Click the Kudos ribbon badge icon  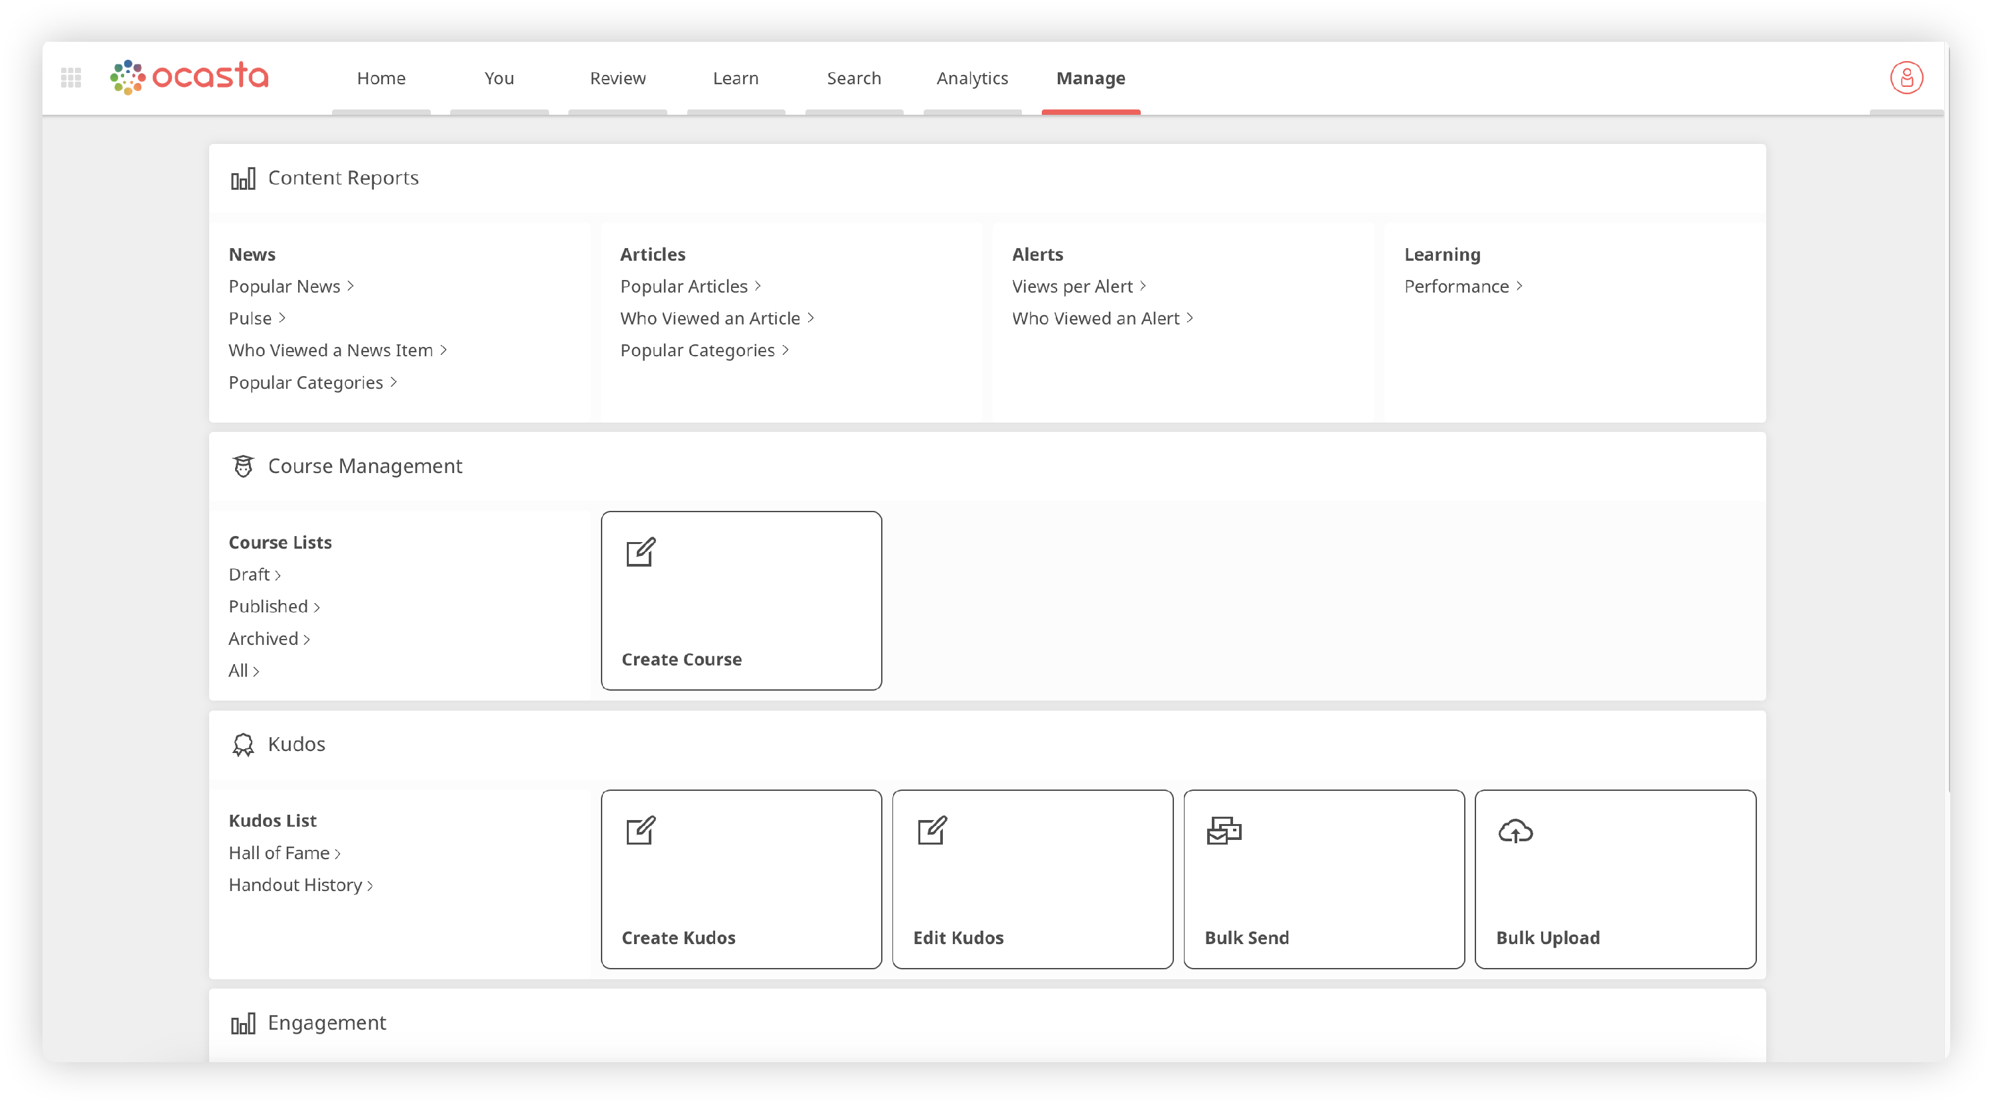pyautogui.click(x=243, y=745)
